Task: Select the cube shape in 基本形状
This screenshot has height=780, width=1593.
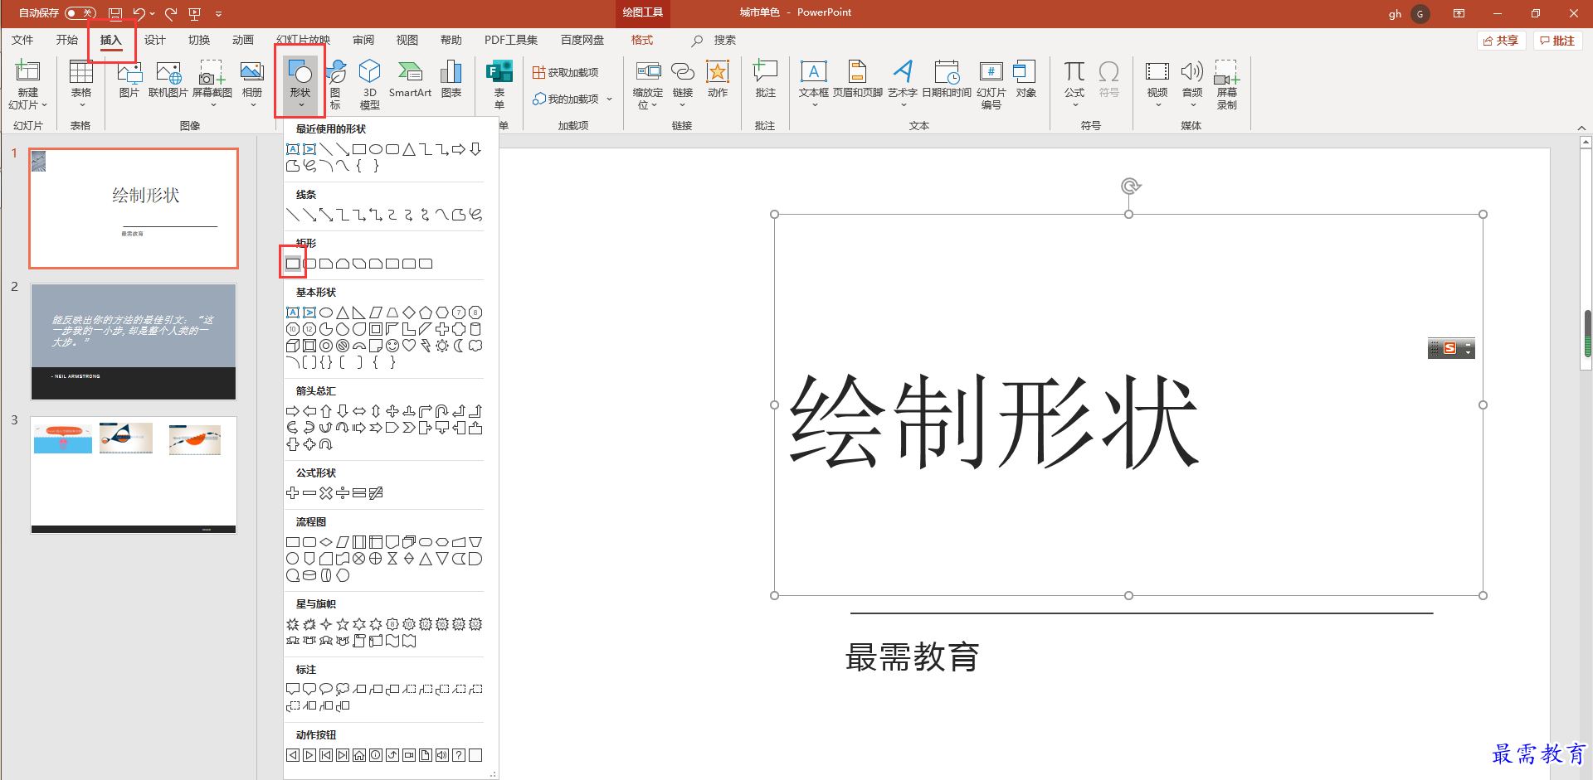Action: (x=293, y=346)
